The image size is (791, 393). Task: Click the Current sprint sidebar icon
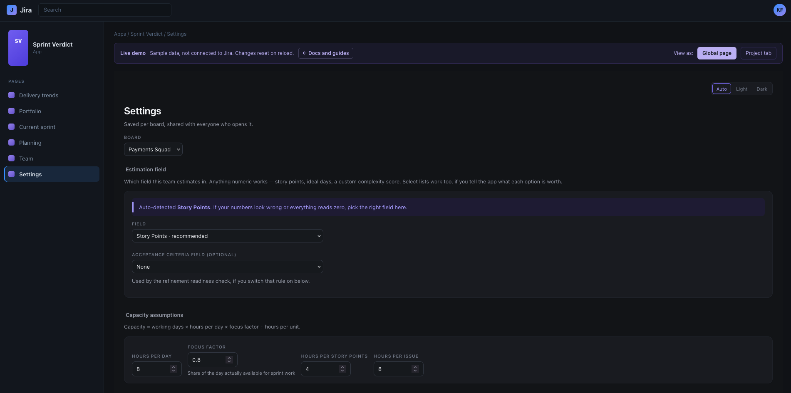(x=12, y=127)
